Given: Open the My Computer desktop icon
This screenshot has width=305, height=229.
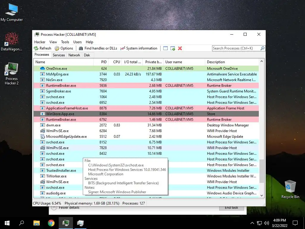Looking at the screenshot, I should point(12,13).
